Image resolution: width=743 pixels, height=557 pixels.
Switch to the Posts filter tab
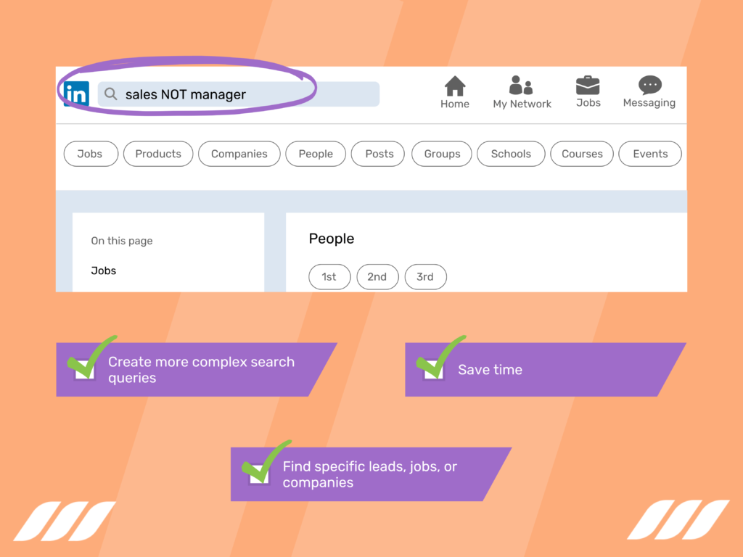tap(377, 154)
